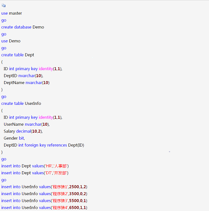Click the foreign key references Dept(ID) line

click(44, 145)
